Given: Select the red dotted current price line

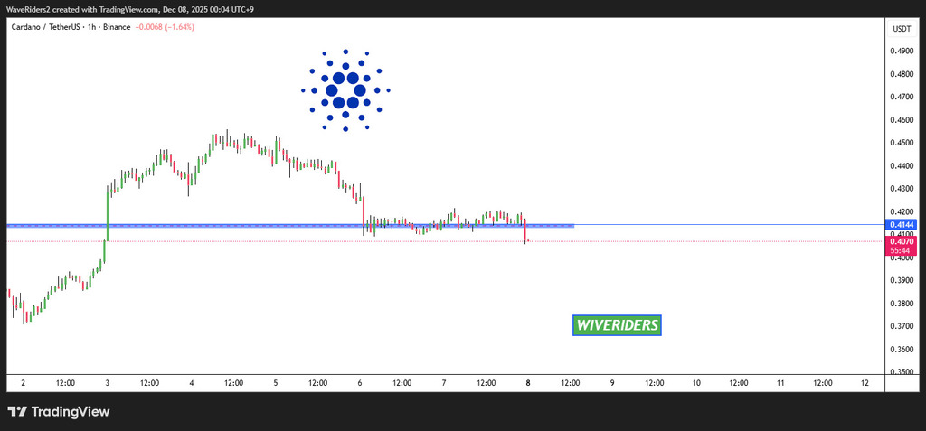Looking at the screenshot, I should pyautogui.click(x=723, y=241).
